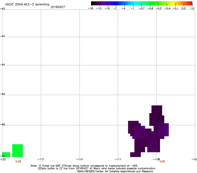Click the -16 color bar label

tap(91, 9)
